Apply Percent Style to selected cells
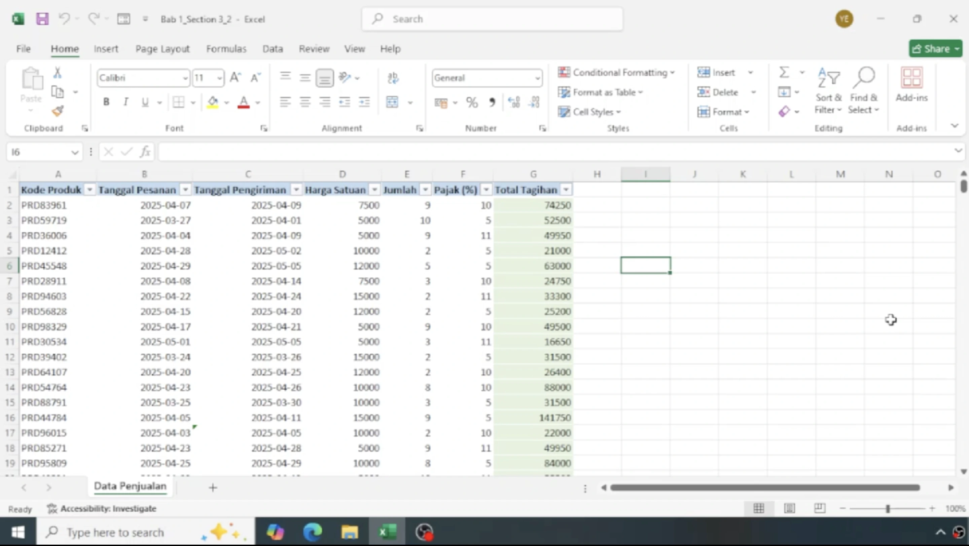The width and height of the screenshot is (969, 546). (472, 102)
